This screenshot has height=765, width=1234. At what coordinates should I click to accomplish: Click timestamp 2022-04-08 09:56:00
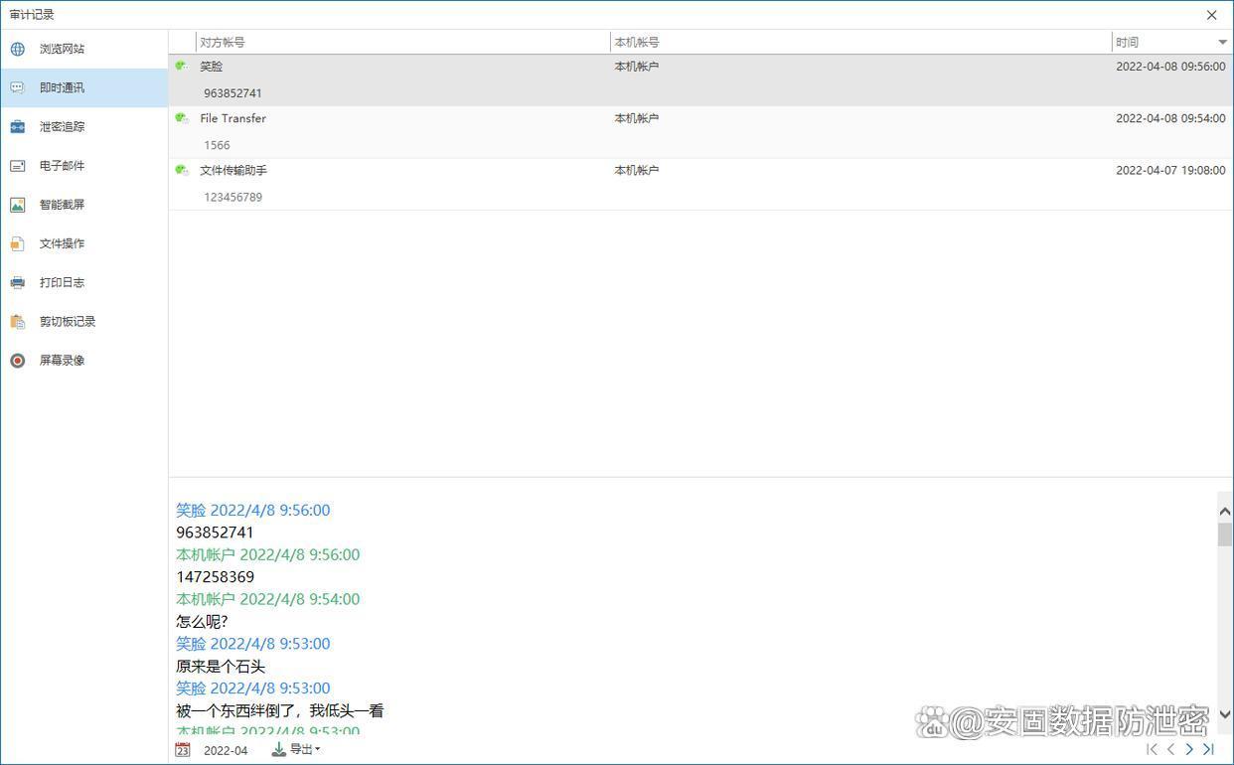[1170, 67]
